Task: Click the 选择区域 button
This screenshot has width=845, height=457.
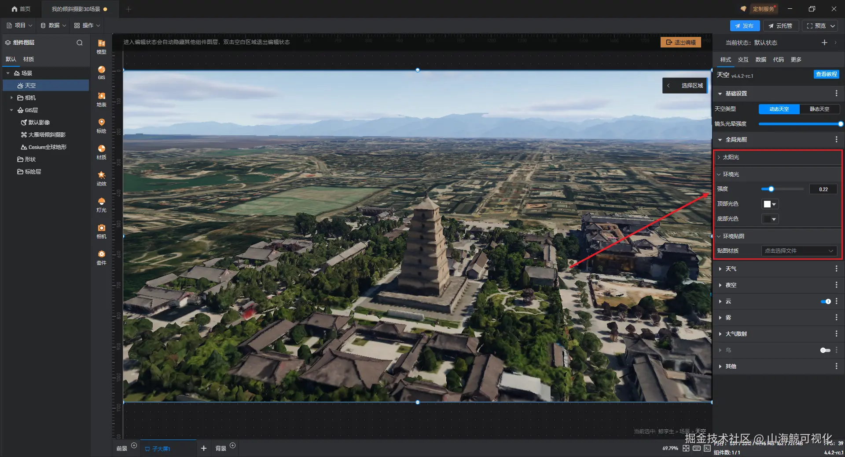Action: pos(692,86)
